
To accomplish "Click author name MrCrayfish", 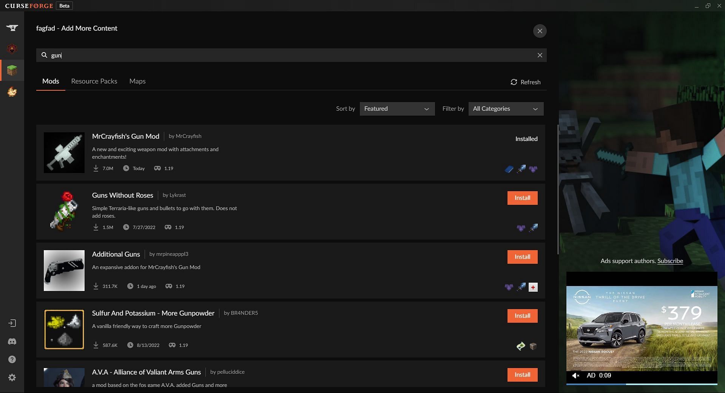I will click(x=188, y=136).
